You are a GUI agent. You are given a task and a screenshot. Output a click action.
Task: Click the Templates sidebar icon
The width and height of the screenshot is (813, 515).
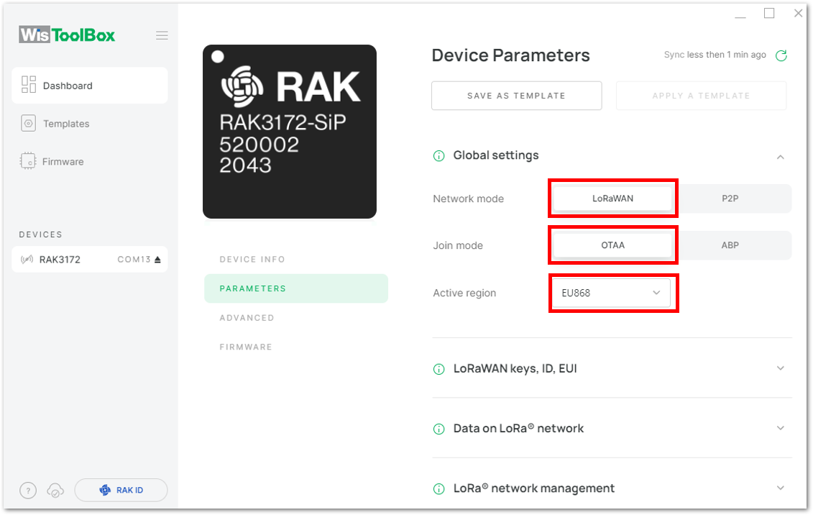pyautogui.click(x=29, y=124)
